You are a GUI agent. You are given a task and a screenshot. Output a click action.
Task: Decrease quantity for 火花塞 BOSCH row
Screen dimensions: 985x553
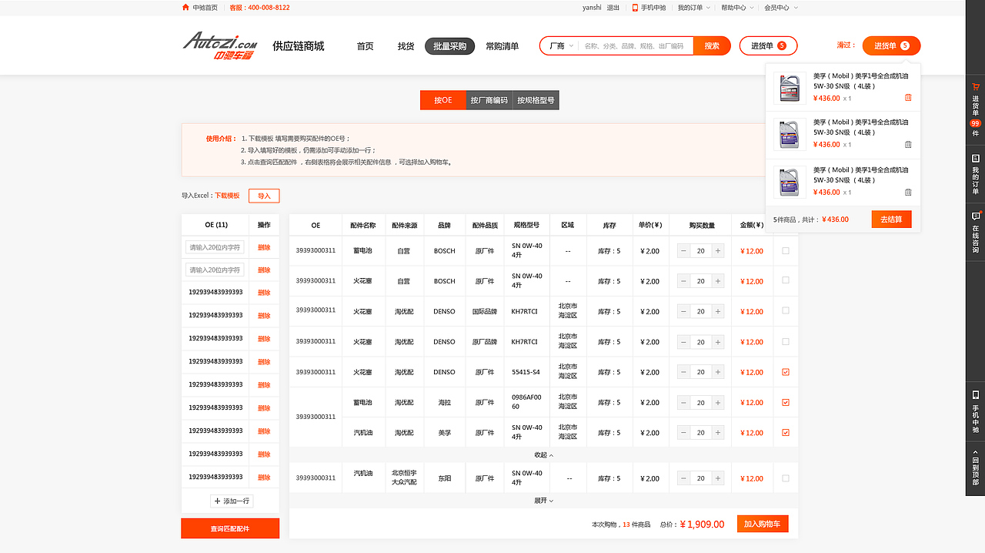click(683, 281)
